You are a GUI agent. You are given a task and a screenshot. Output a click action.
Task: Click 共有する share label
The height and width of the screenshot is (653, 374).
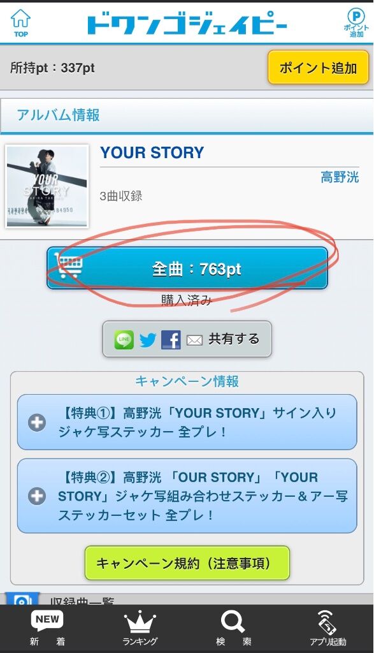pyautogui.click(x=234, y=339)
